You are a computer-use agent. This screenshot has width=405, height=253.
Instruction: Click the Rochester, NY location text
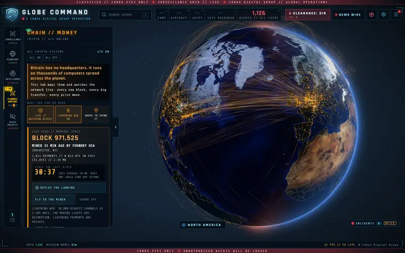45,150
